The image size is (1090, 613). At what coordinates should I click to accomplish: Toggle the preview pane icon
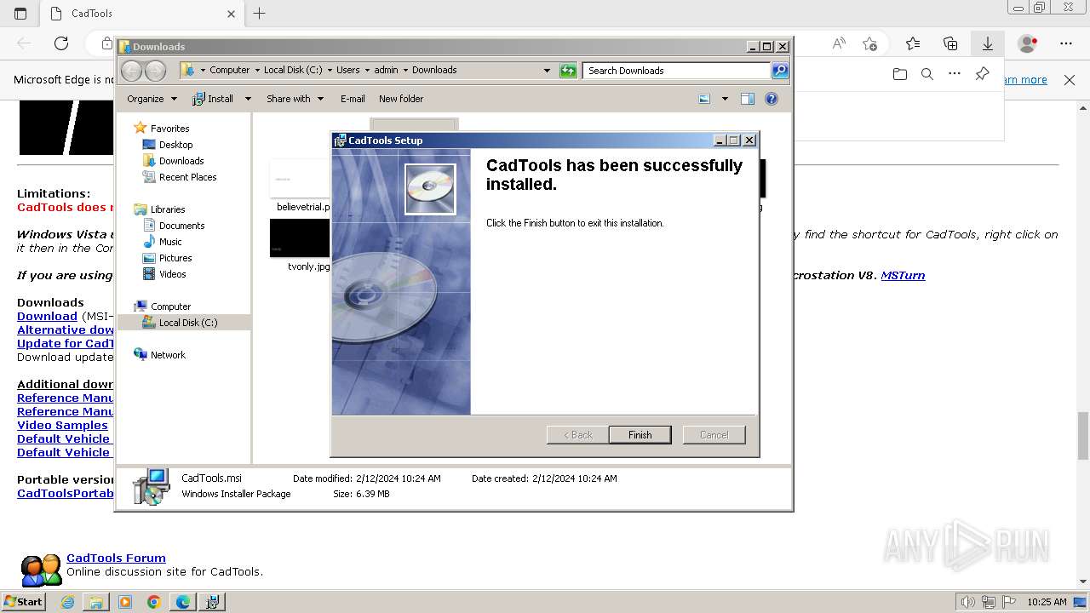click(x=748, y=99)
